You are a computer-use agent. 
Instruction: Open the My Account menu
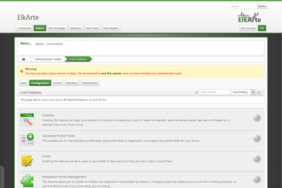click(x=248, y=28)
